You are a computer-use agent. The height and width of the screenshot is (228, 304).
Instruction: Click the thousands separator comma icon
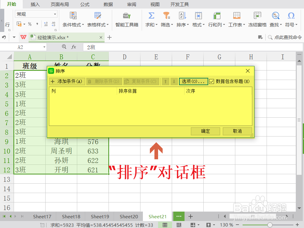pos(37,24)
